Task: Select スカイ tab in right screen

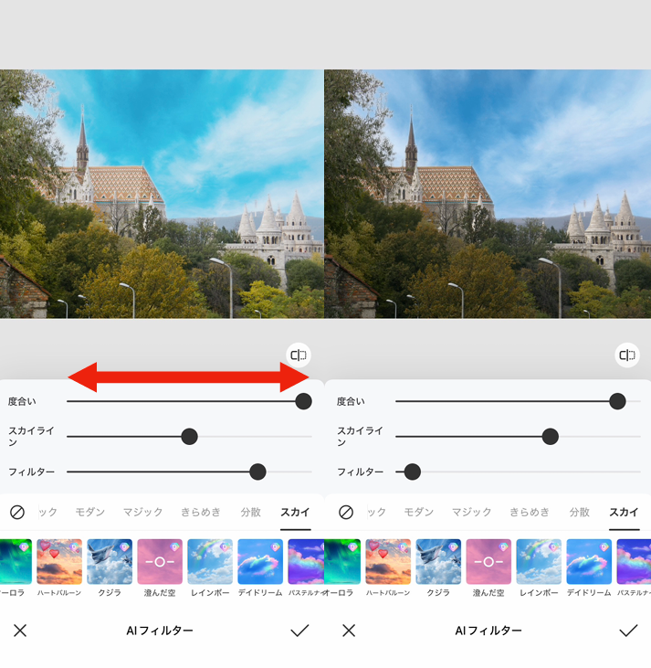Action: coord(624,512)
